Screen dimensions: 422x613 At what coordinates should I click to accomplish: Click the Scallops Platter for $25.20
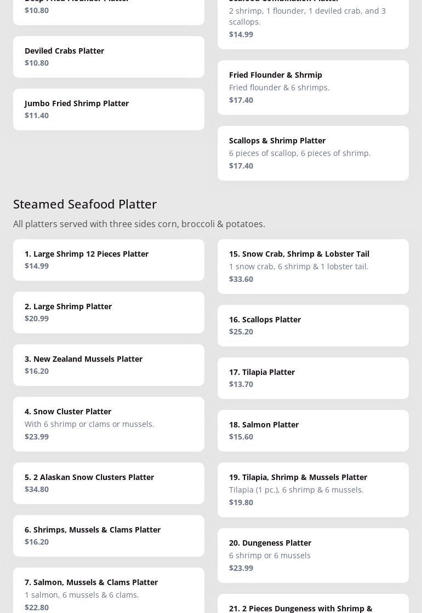(313, 326)
